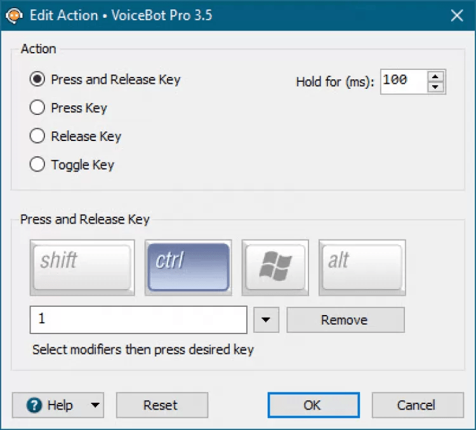Click the Cancel button

(417, 405)
